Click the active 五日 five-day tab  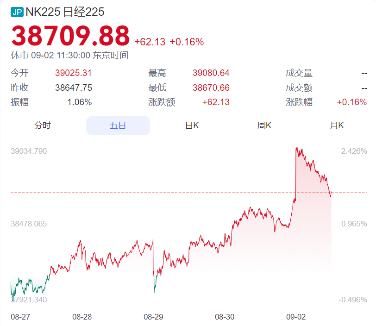tap(118, 125)
